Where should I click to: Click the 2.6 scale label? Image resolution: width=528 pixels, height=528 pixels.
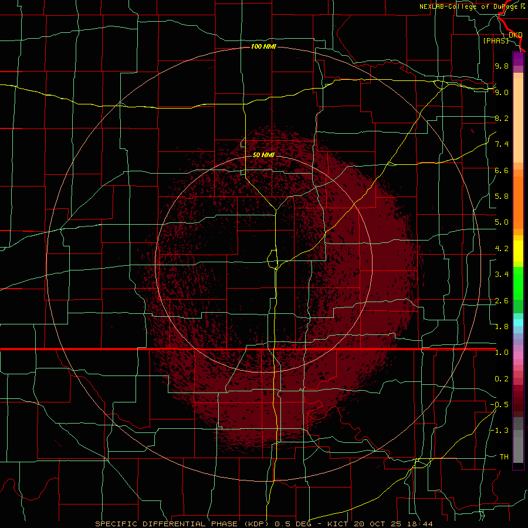pyautogui.click(x=502, y=301)
